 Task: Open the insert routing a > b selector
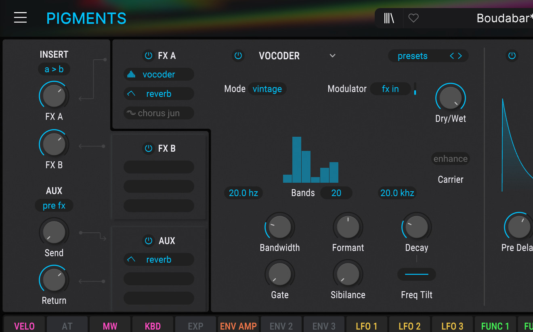54,69
